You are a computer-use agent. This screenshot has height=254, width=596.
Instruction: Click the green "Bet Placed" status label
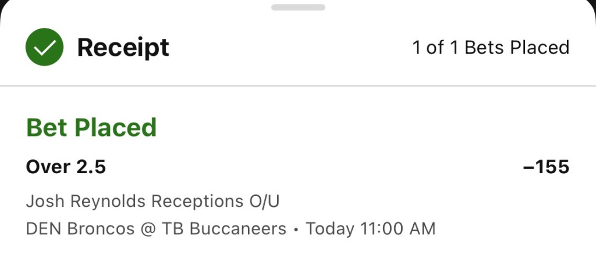click(91, 127)
